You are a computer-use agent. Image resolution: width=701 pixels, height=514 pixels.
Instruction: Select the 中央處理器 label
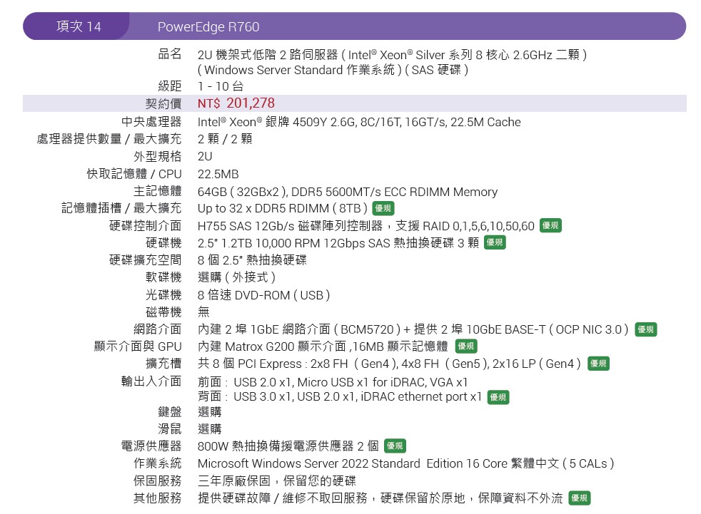(151, 122)
